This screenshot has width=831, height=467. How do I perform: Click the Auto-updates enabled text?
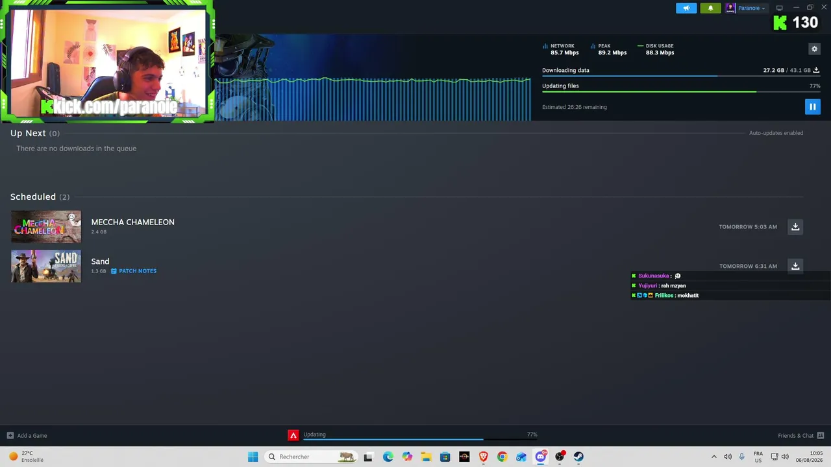tap(776, 133)
